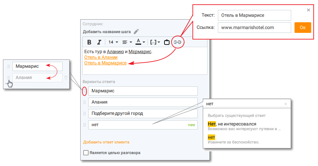Click the drag handle next to Алания answer

[85, 102]
